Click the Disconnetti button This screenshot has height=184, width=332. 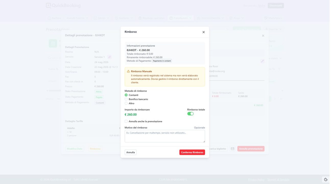click(x=276, y=6)
